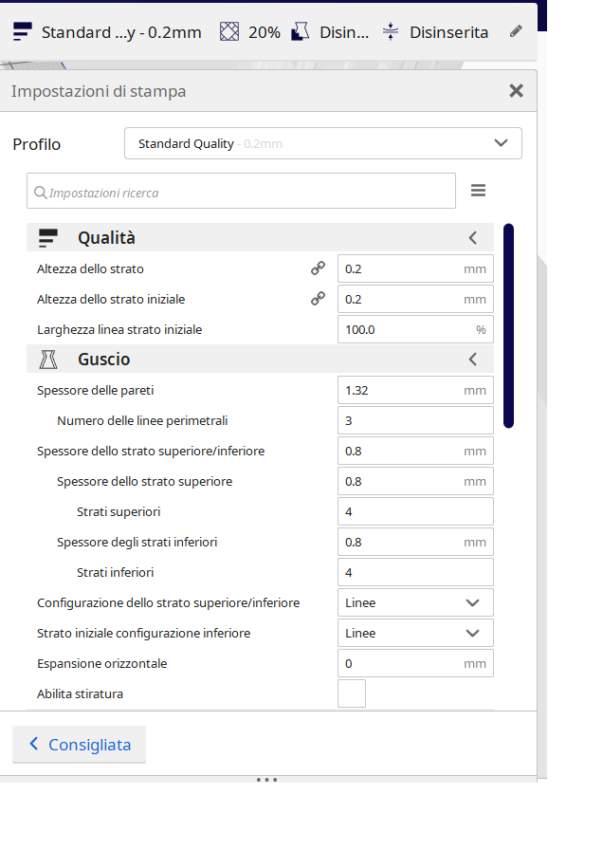Edit Espansione orizzontale value field
Viewport: 603px width, 850px height.
[x=415, y=663]
